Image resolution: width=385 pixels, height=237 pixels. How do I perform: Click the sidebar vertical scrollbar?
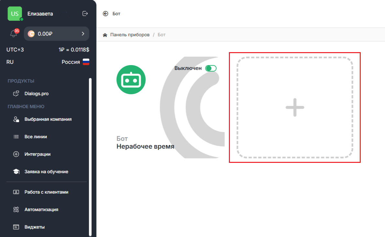pyautogui.click(x=90, y=155)
